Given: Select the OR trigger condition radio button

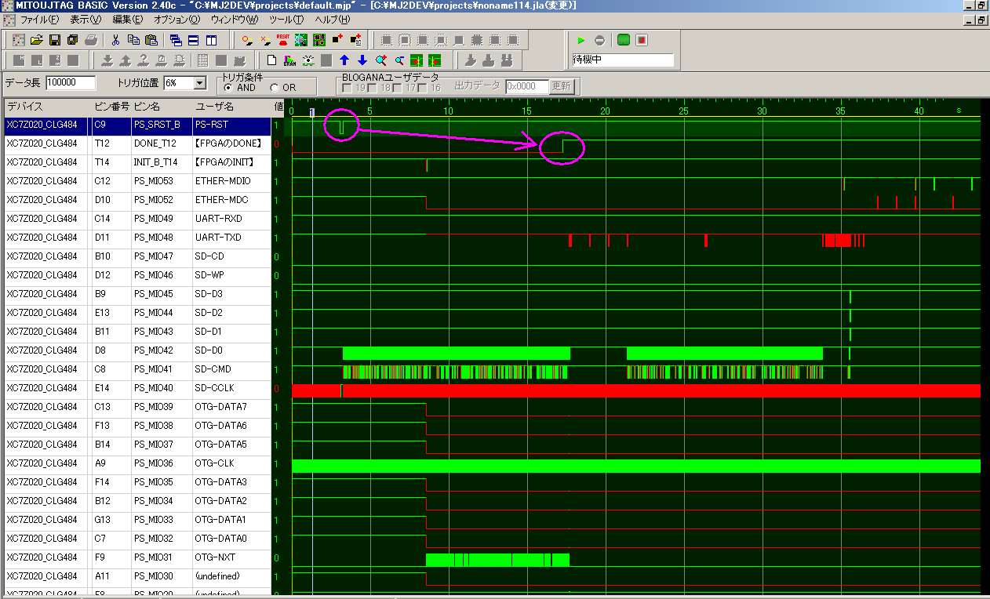Looking at the screenshot, I should click(x=275, y=88).
